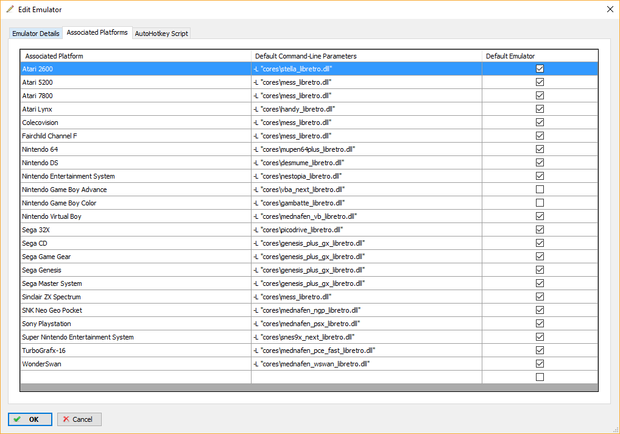Select the Atari 2600 platform cell
This screenshot has height=434, width=620.
coord(136,69)
